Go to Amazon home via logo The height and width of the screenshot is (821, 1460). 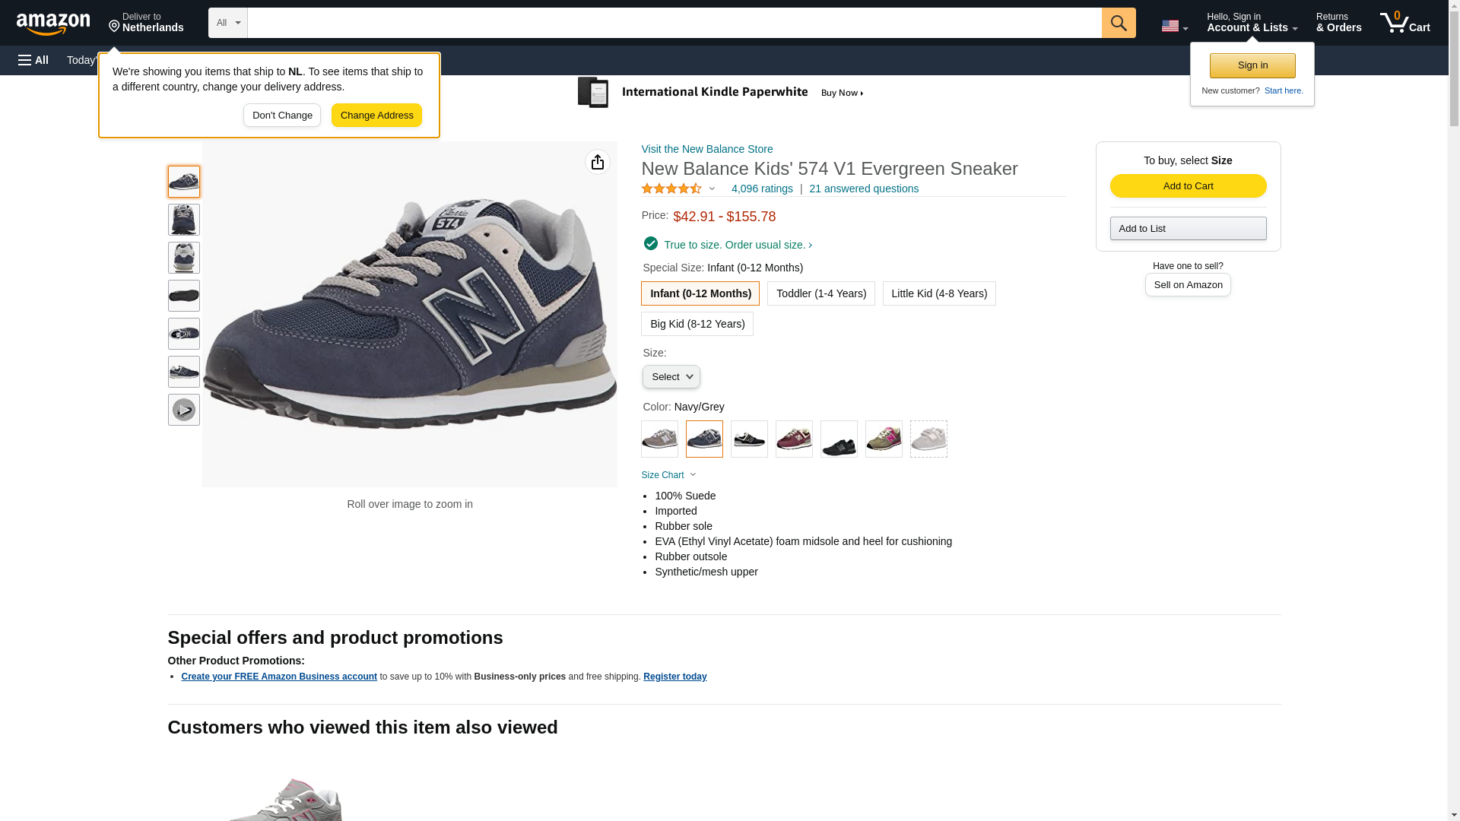coord(53,24)
